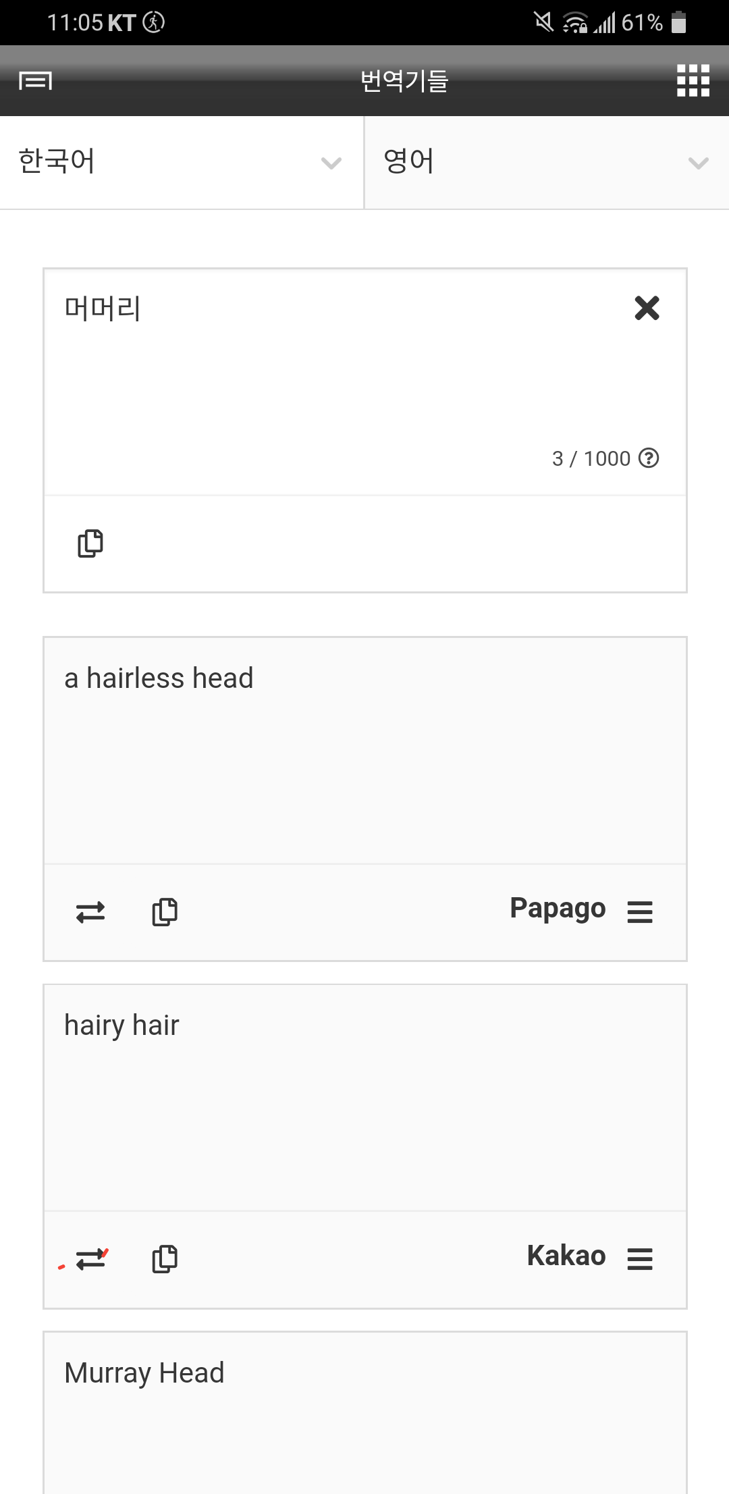Screen dimensions: 729x1494
Task: Copy the Papago translation result
Action: (165, 912)
